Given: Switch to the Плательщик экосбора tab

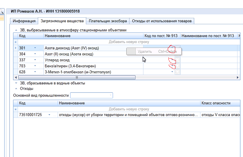Looking at the screenshot, I should point(107,21).
